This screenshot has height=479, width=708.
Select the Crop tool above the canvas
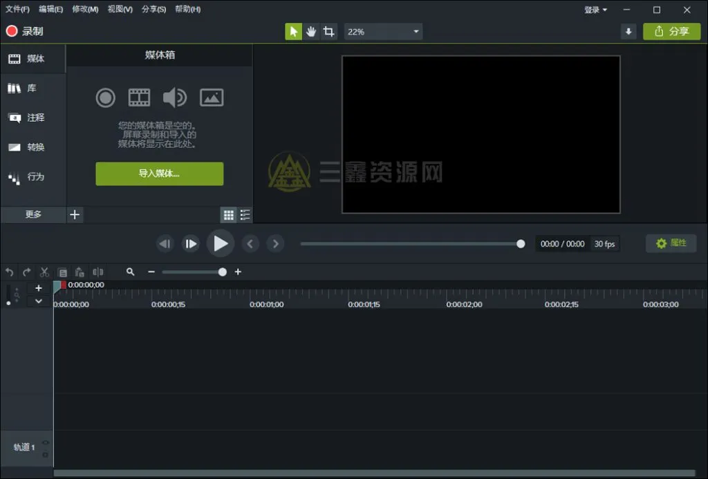coord(330,31)
